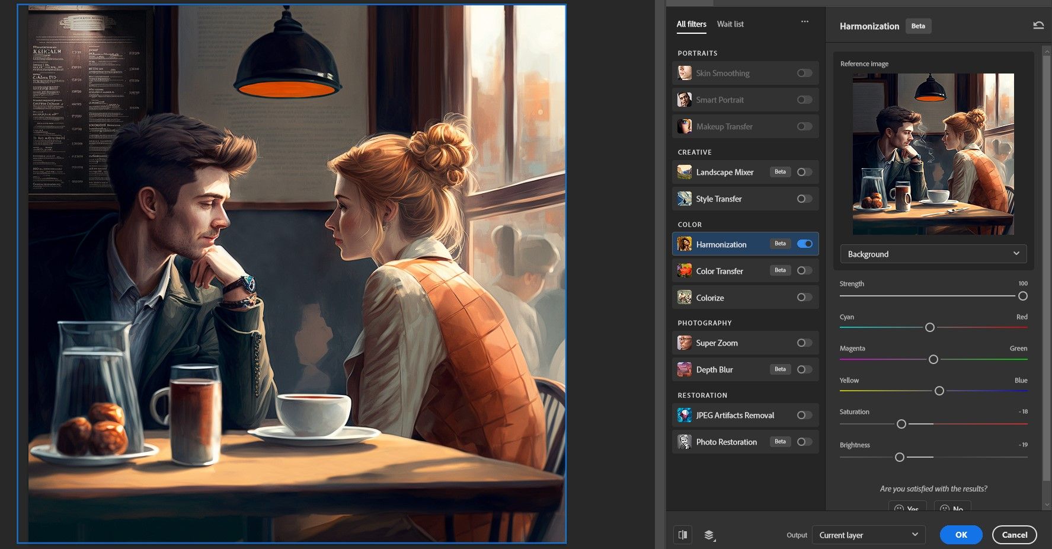
Task: Click the Landscape Mixer filter icon
Action: pyautogui.click(x=685, y=172)
